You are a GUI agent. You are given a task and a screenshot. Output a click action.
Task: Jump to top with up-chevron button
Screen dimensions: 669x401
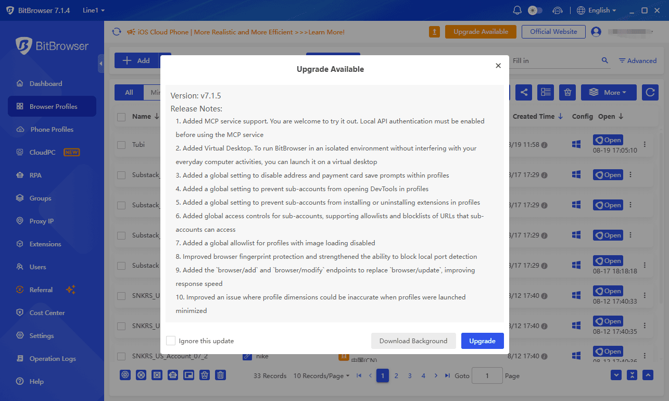coord(648,375)
